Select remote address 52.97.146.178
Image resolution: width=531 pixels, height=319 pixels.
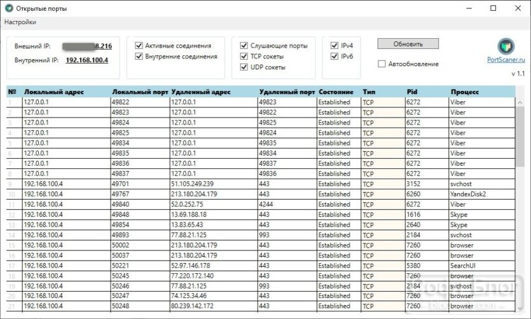214,266
